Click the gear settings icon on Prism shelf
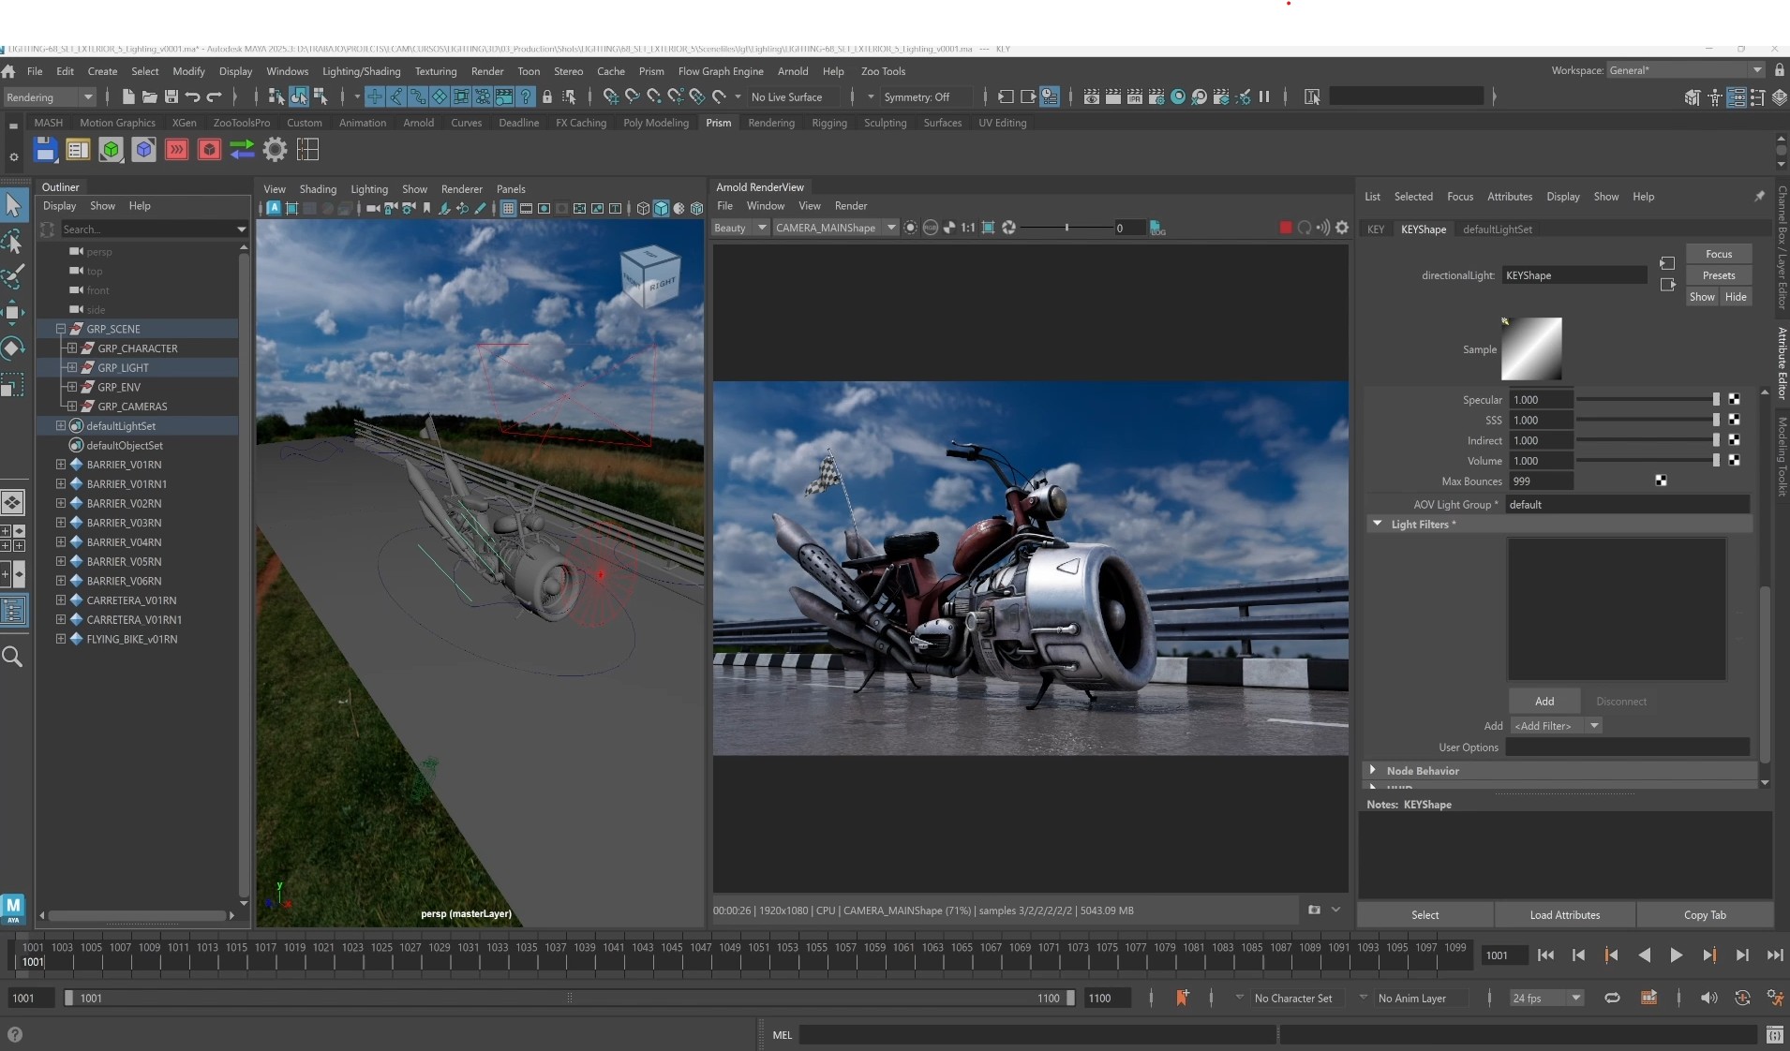Image resolution: width=1790 pixels, height=1051 pixels. pos(275,150)
